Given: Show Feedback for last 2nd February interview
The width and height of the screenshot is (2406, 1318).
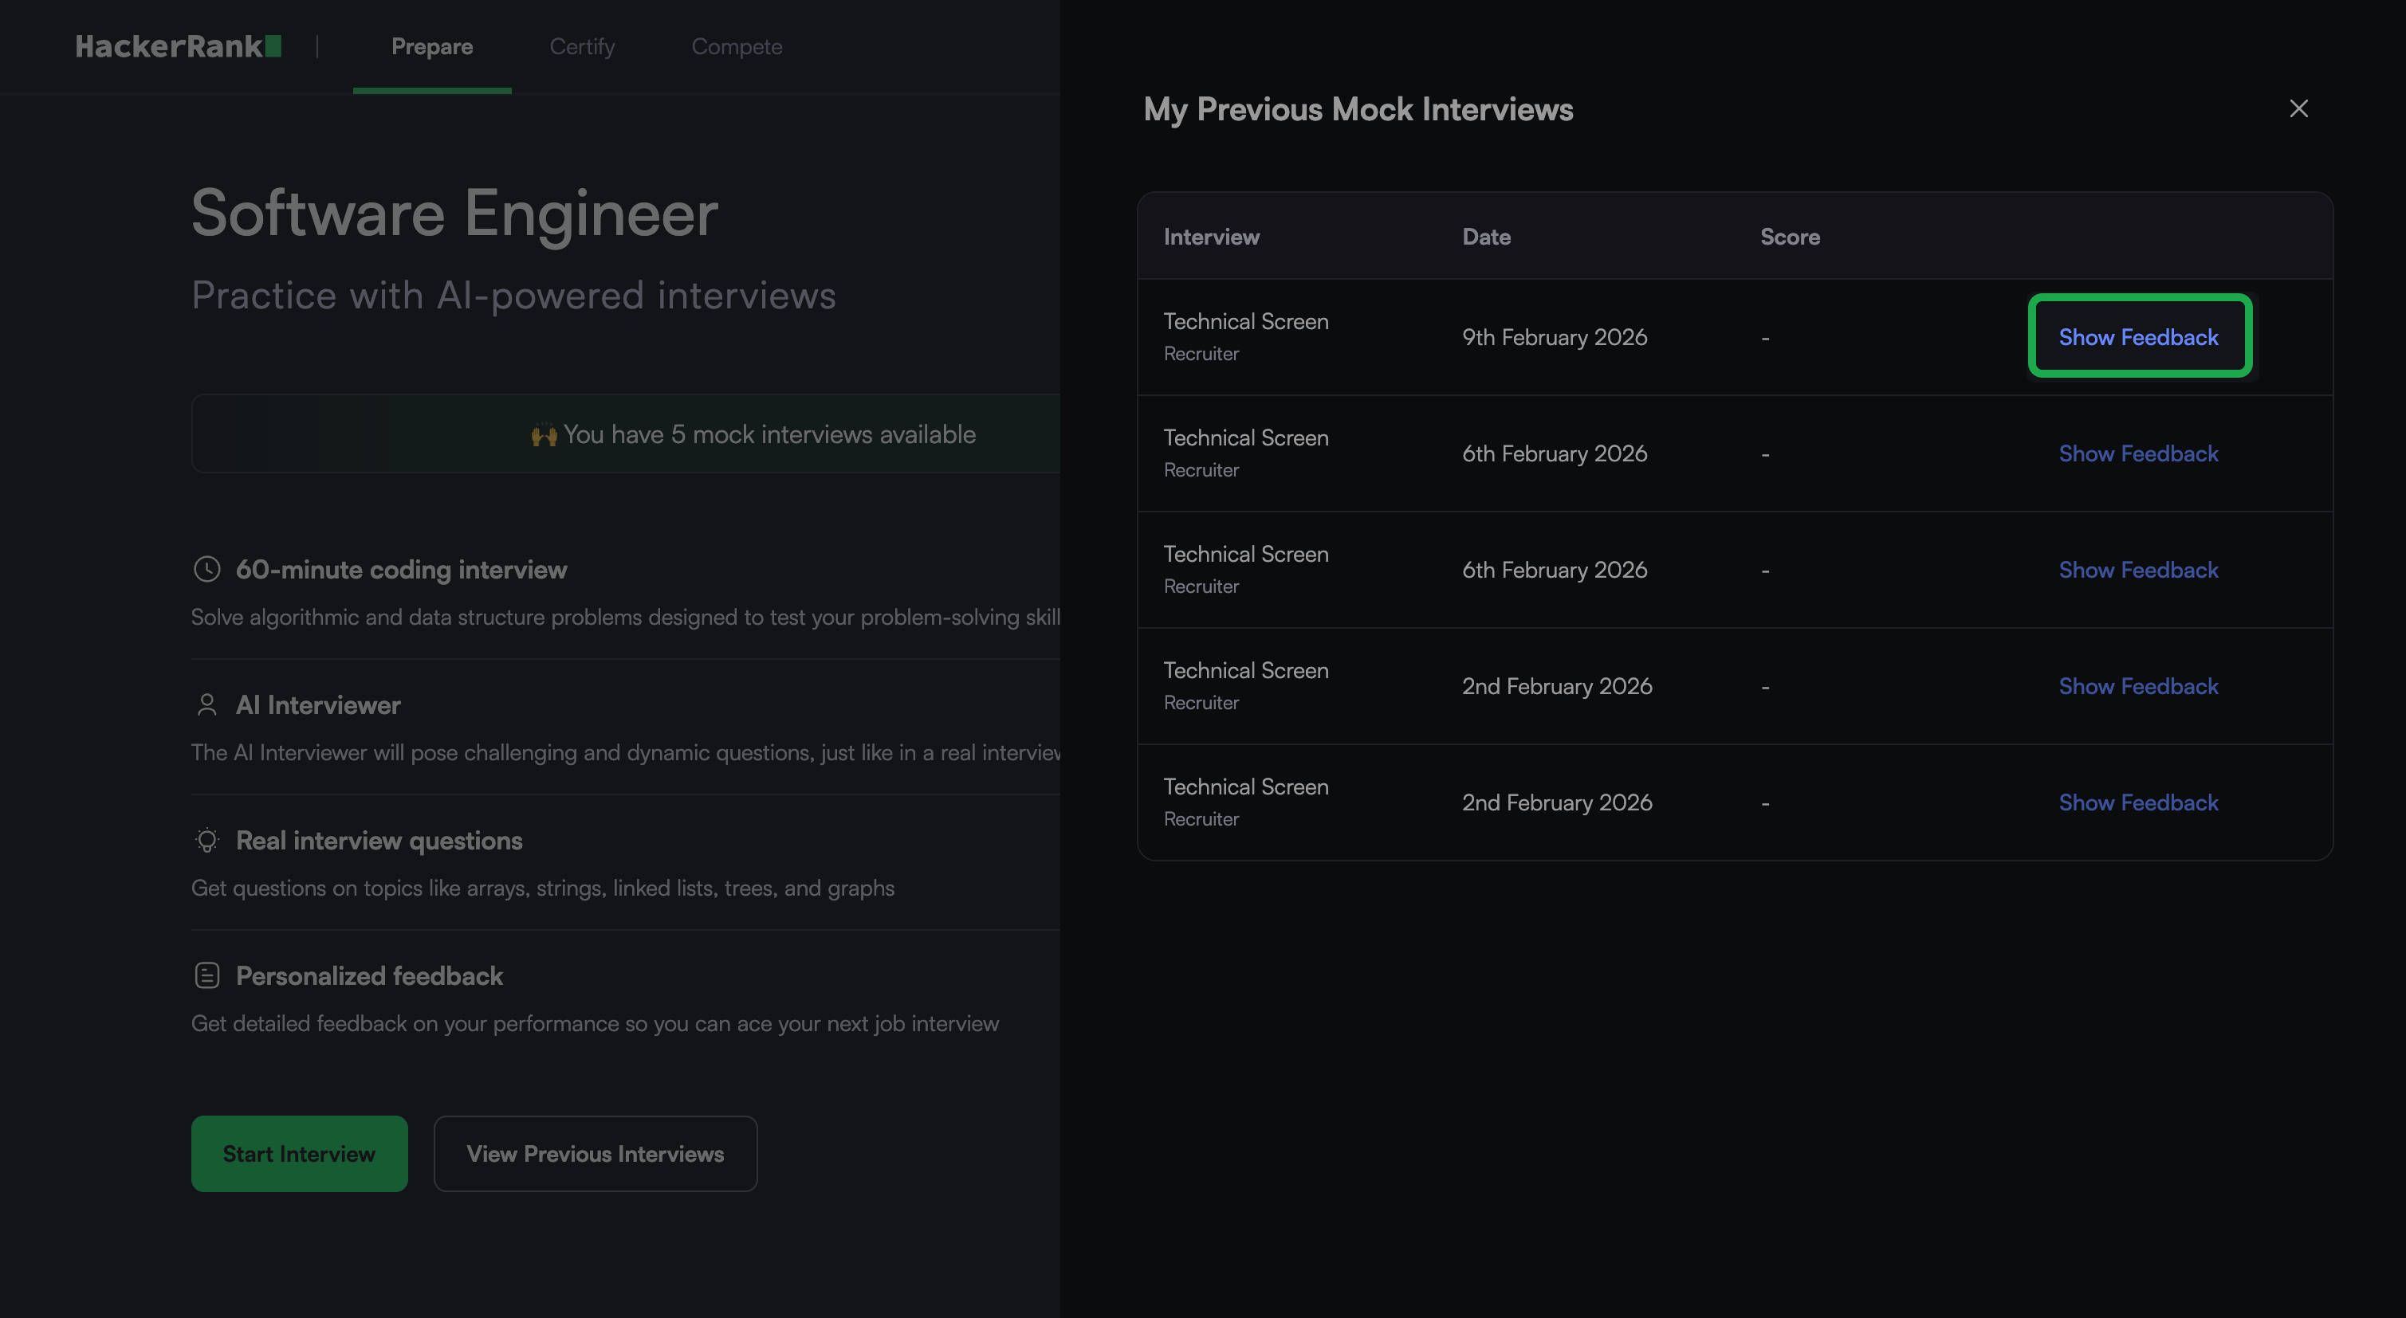Looking at the screenshot, I should click(x=2138, y=802).
